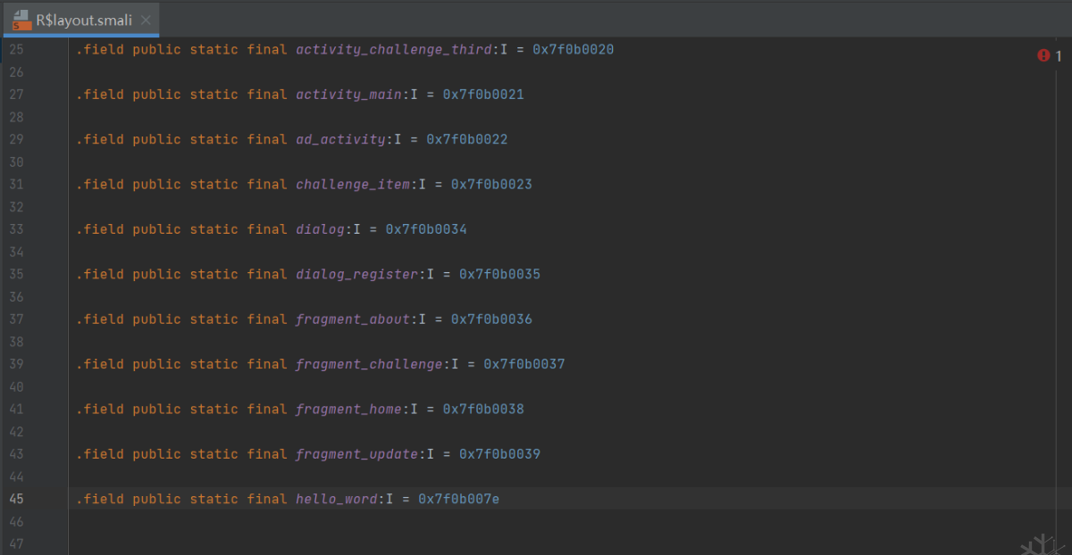Click the red error indicator icon

[1043, 55]
